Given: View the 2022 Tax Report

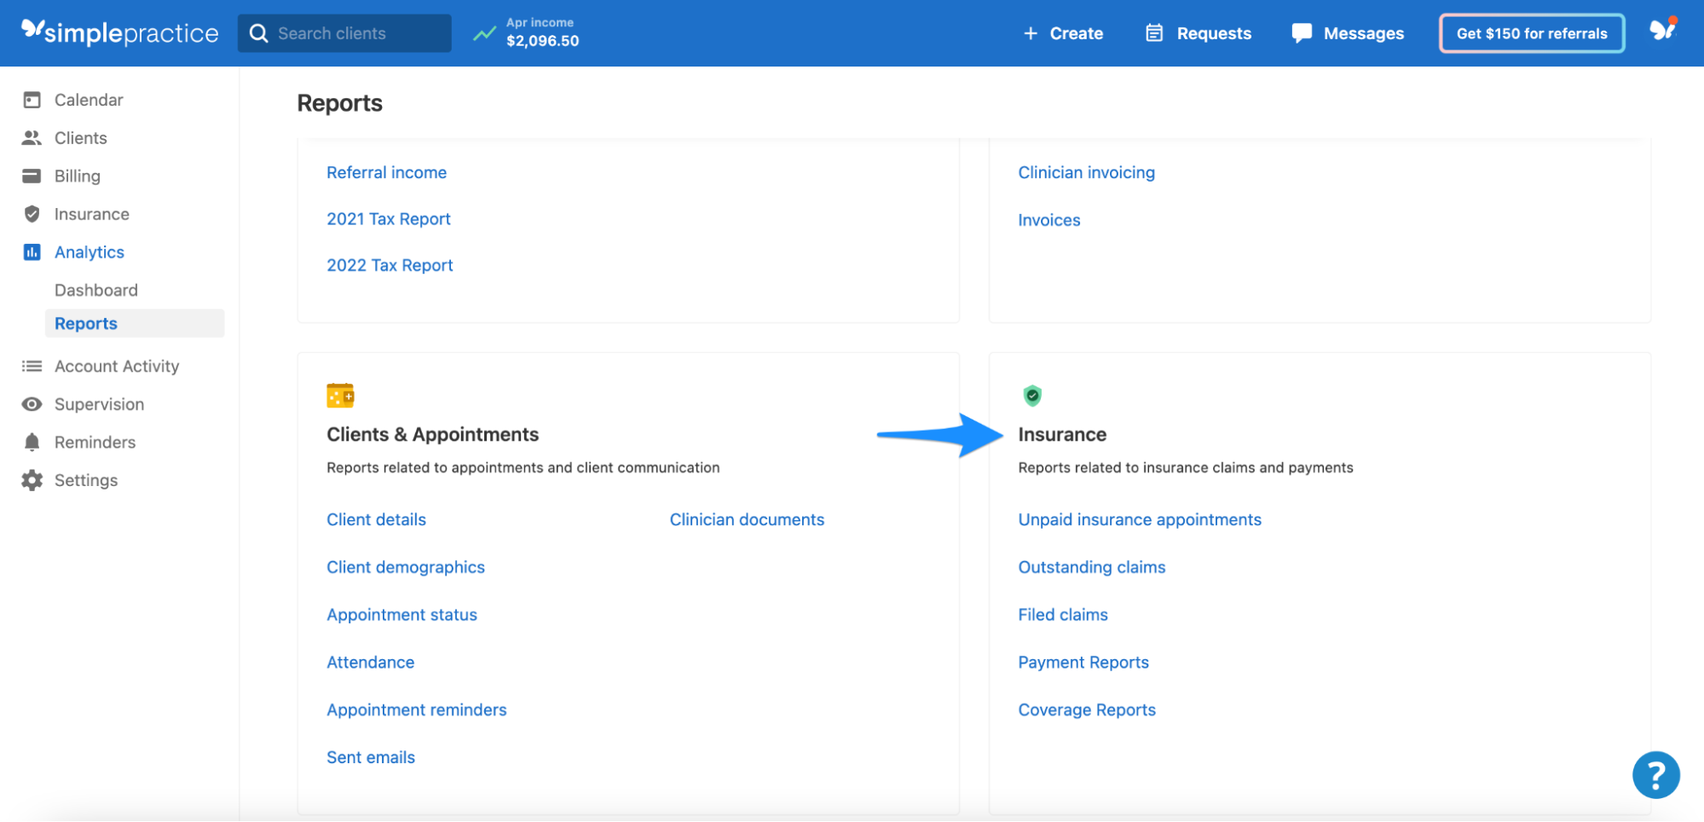Looking at the screenshot, I should click(x=390, y=264).
